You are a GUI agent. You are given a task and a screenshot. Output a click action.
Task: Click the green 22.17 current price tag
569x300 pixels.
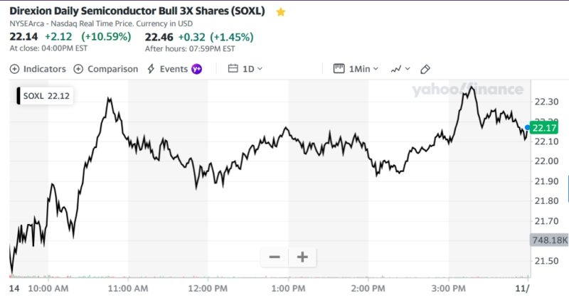pos(543,128)
